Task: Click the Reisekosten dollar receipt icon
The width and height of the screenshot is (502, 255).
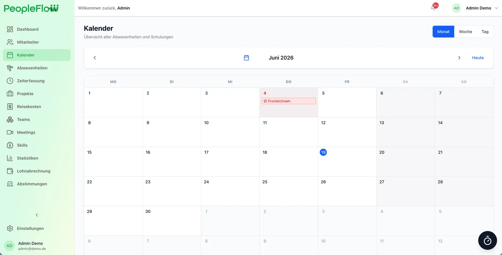Action: [10, 107]
